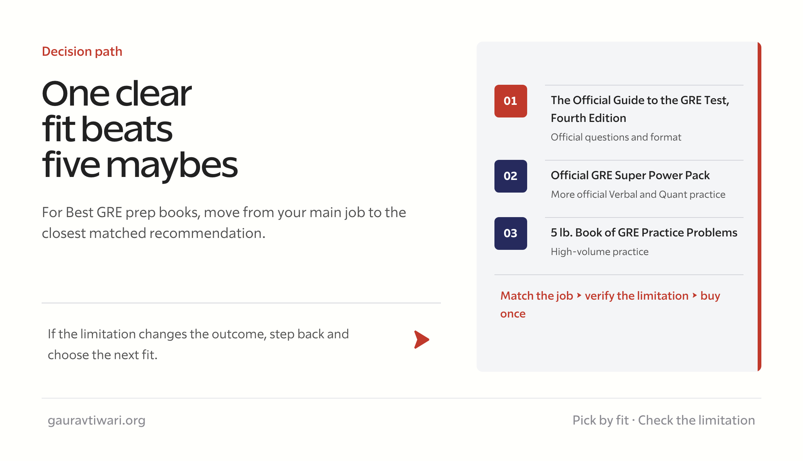Click the navy 02 number badge
Viewport: 803px width, 461px height.
[510, 176]
